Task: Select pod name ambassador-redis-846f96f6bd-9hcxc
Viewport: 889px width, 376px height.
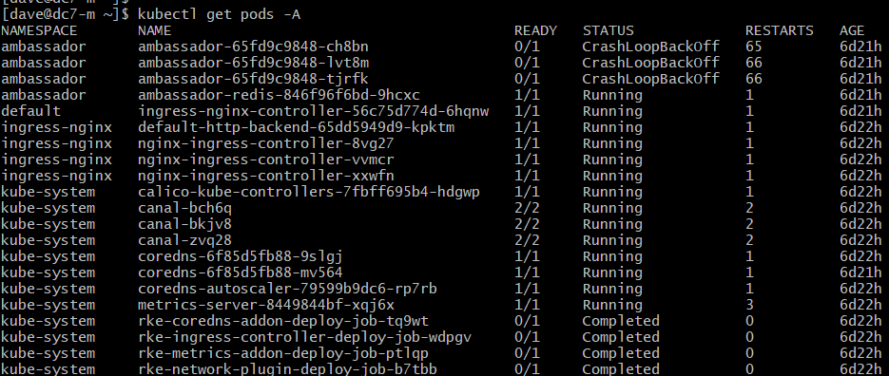Action: pyautogui.click(x=279, y=95)
